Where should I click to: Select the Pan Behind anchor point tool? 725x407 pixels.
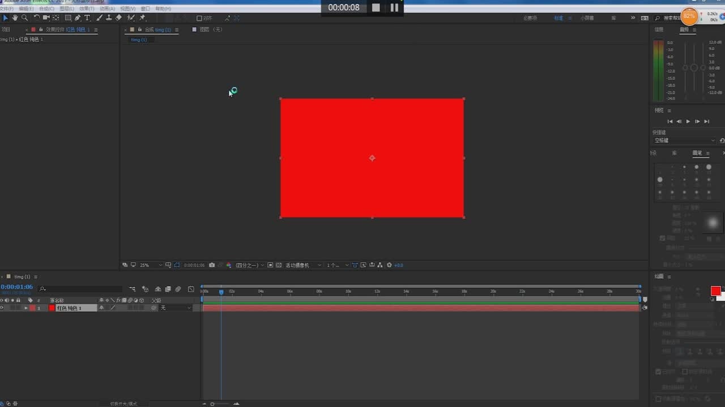pos(56,18)
